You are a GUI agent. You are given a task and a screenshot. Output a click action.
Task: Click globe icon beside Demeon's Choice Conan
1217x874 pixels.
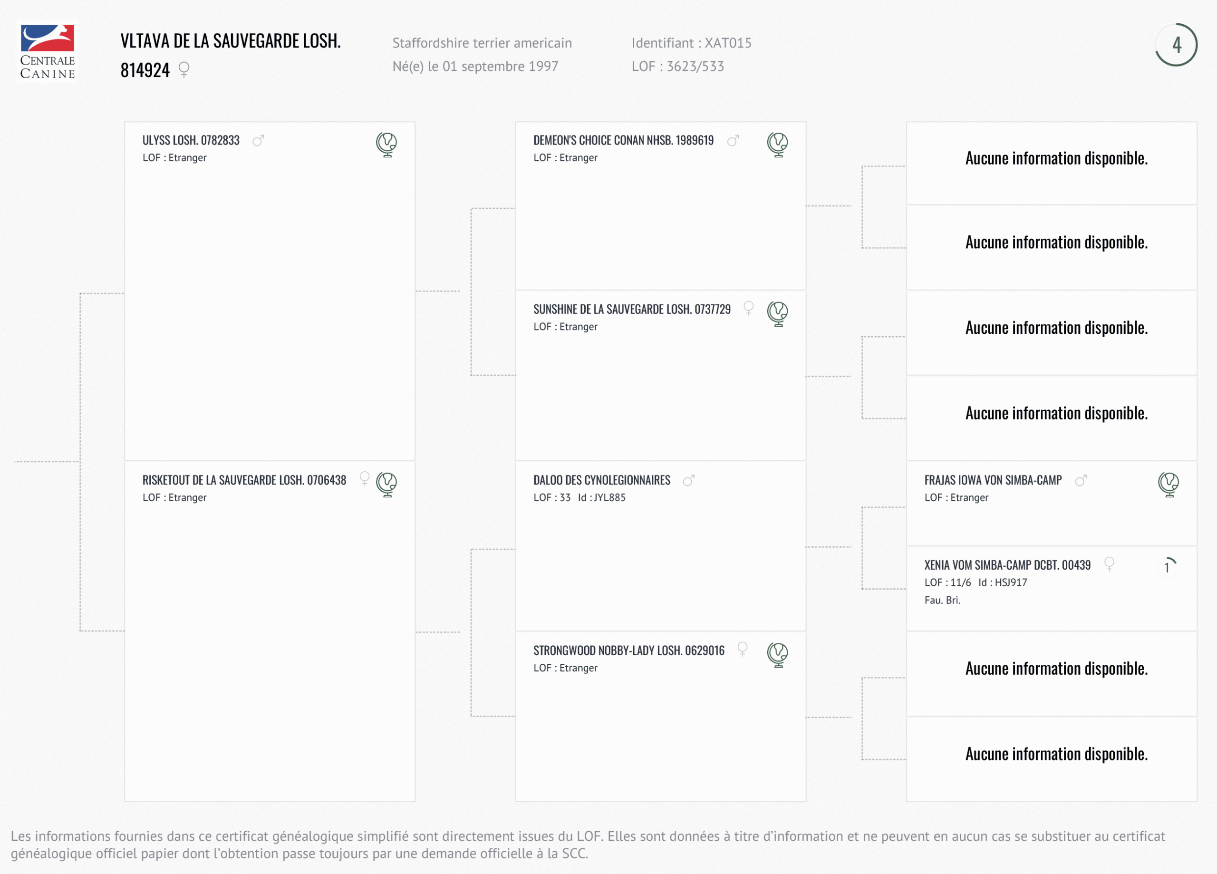(777, 145)
